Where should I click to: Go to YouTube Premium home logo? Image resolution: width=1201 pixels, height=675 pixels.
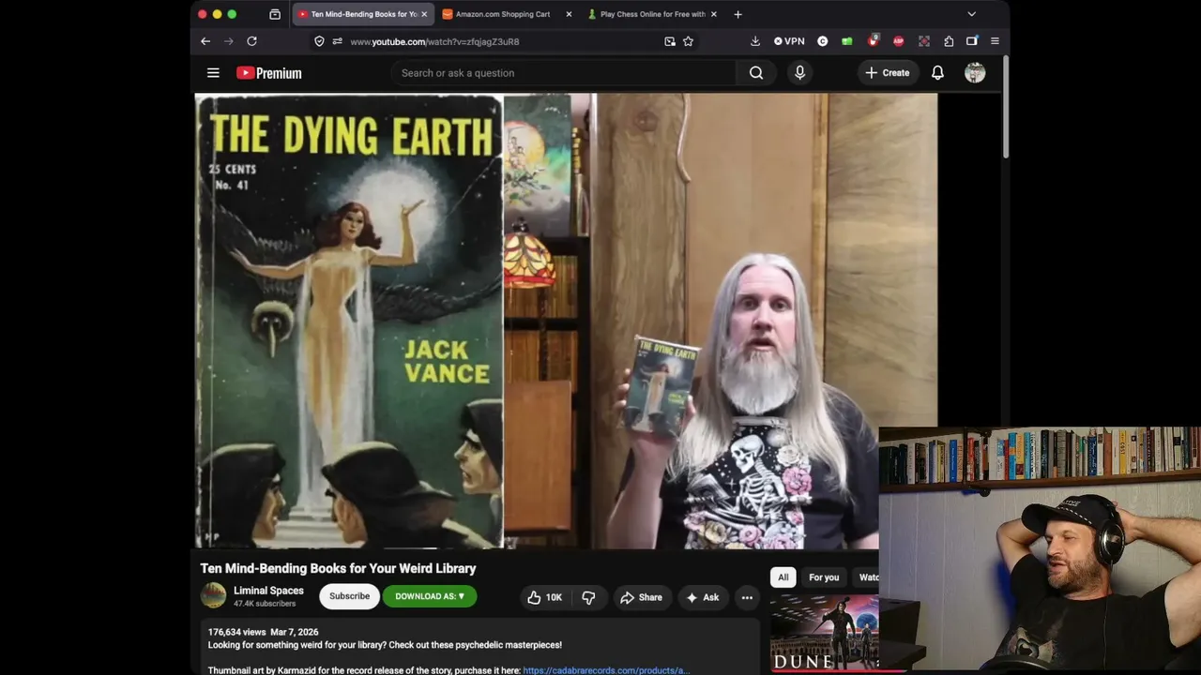coord(268,73)
